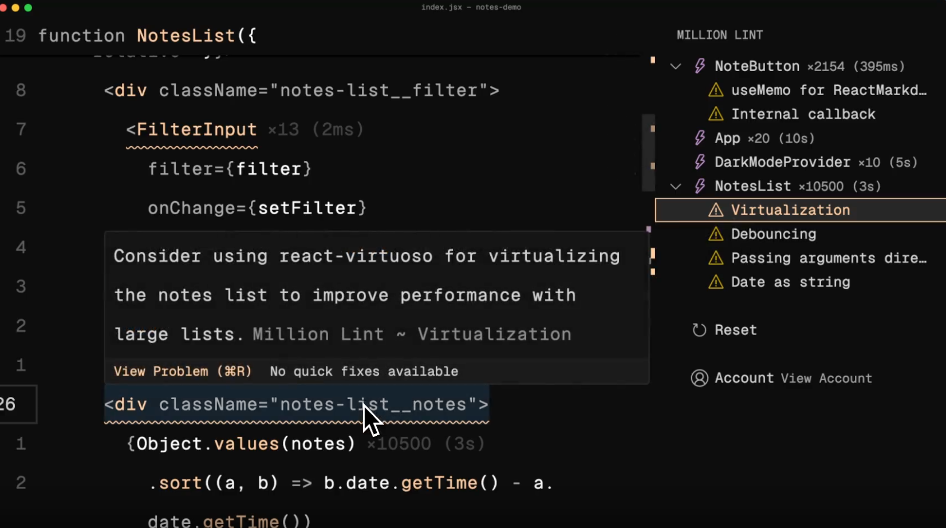Click the .sort((a, b) line
This screenshot has height=528, width=946.
(350, 483)
